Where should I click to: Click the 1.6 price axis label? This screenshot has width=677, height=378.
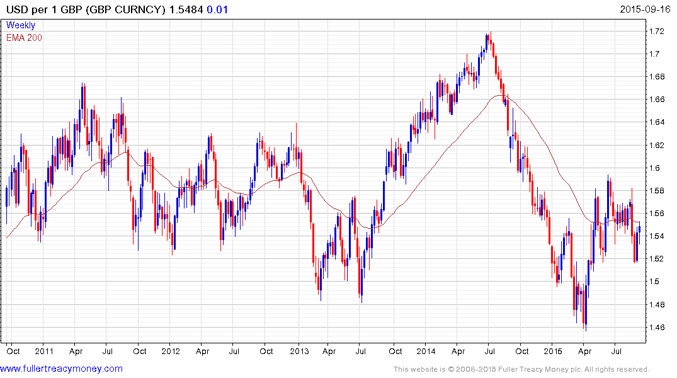pyautogui.click(x=654, y=168)
